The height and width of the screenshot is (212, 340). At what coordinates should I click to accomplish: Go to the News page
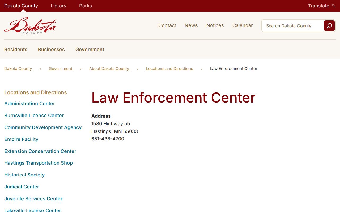pyautogui.click(x=191, y=25)
